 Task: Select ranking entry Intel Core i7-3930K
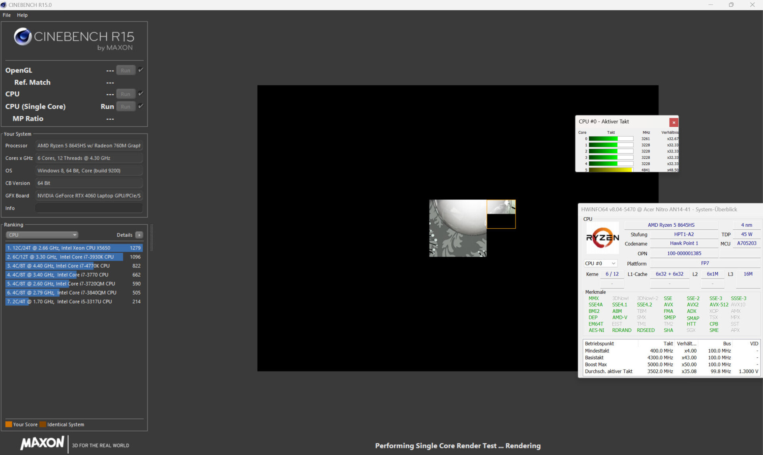click(74, 257)
